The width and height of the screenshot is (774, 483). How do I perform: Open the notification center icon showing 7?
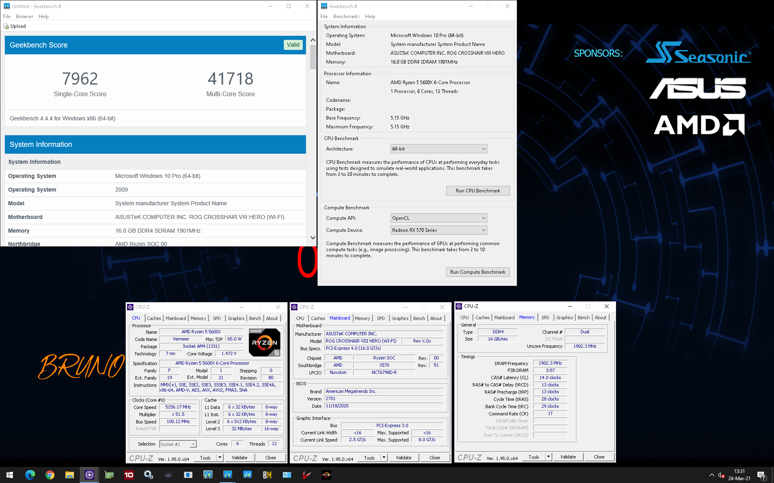(x=762, y=475)
